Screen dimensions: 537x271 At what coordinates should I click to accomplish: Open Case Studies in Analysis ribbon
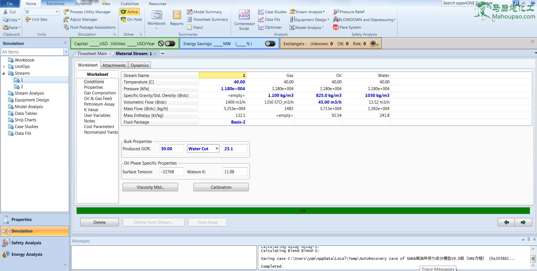click(272, 12)
